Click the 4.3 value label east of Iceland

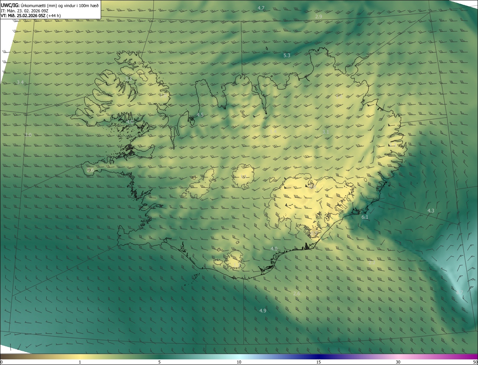(x=431, y=211)
